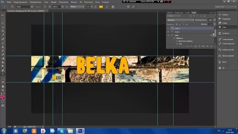The image size is (238, 134).
Task: Toggle visibility of Эффекты on belka layer
Action: [x=174, y=38]
